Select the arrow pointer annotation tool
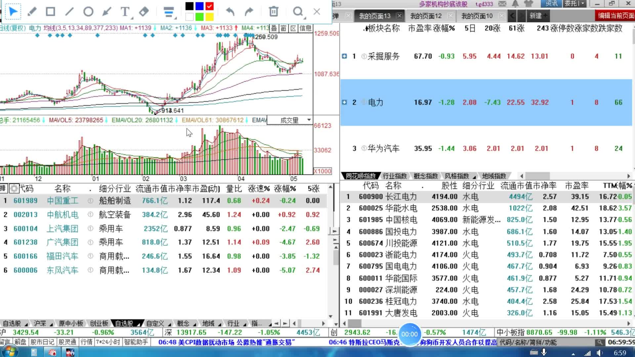The height and width of the screenshot is (357, 635). (13, 12)
